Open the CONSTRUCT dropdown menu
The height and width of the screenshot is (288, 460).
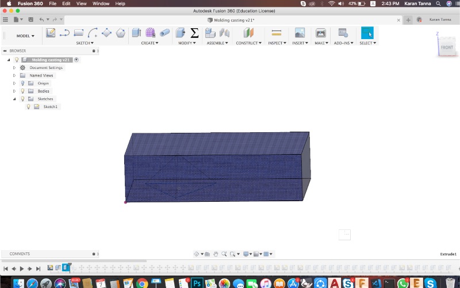tap(249, 43)
